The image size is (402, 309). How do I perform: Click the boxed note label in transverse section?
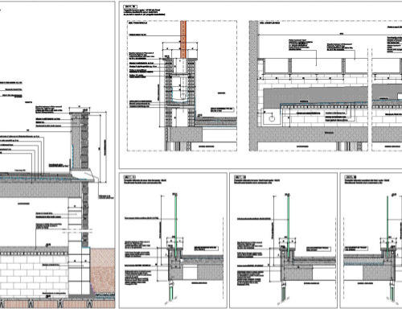(222, 109)
